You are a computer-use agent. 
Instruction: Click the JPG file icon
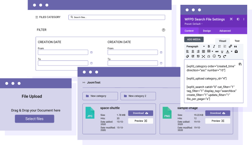click(x=90, y=113)
